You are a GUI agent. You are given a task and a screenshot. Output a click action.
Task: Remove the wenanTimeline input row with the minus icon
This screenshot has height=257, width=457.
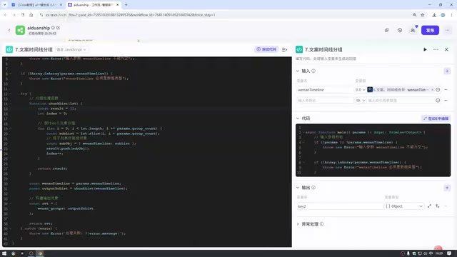(446, 90)
